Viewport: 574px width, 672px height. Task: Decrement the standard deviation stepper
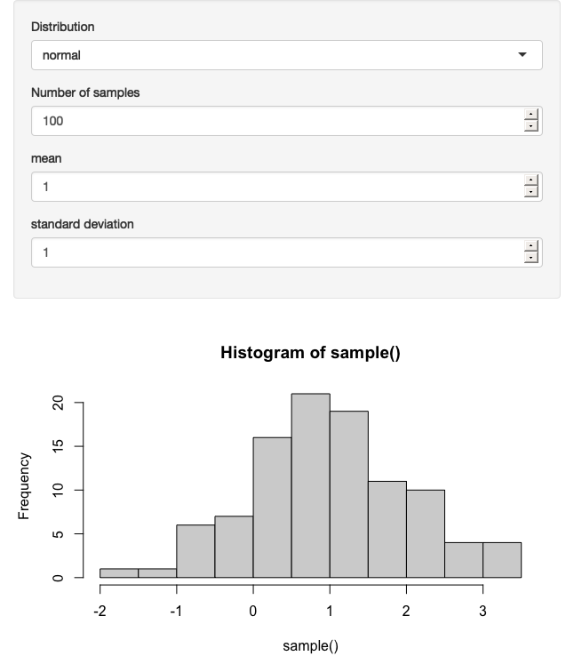[530, 258]
